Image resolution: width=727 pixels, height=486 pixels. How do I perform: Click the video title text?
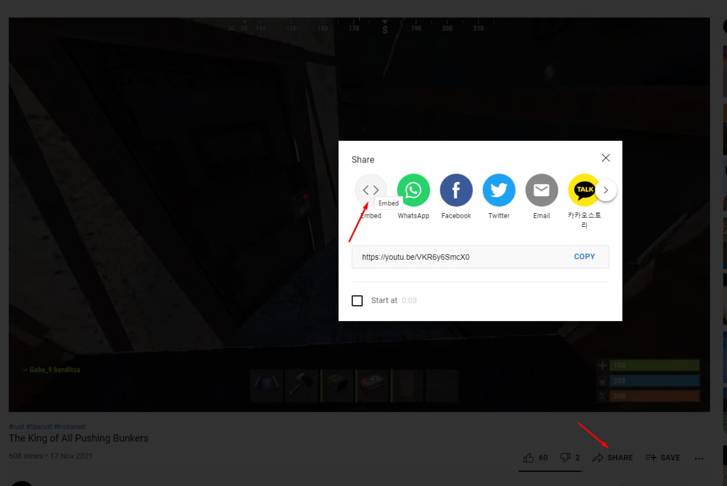pyautogui.click(x=78, y=438)
